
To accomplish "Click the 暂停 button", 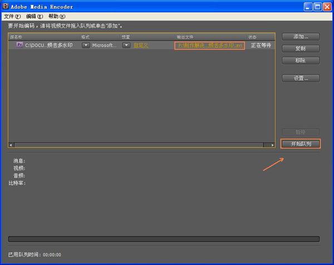I will 301,132.
